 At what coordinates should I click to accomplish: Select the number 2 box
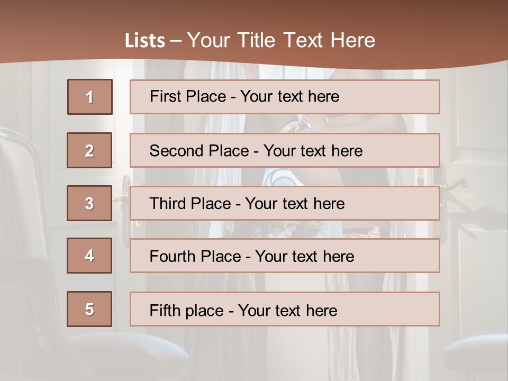(x=89, y=150)
